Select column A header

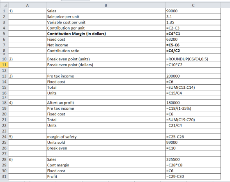coord(27,5)
